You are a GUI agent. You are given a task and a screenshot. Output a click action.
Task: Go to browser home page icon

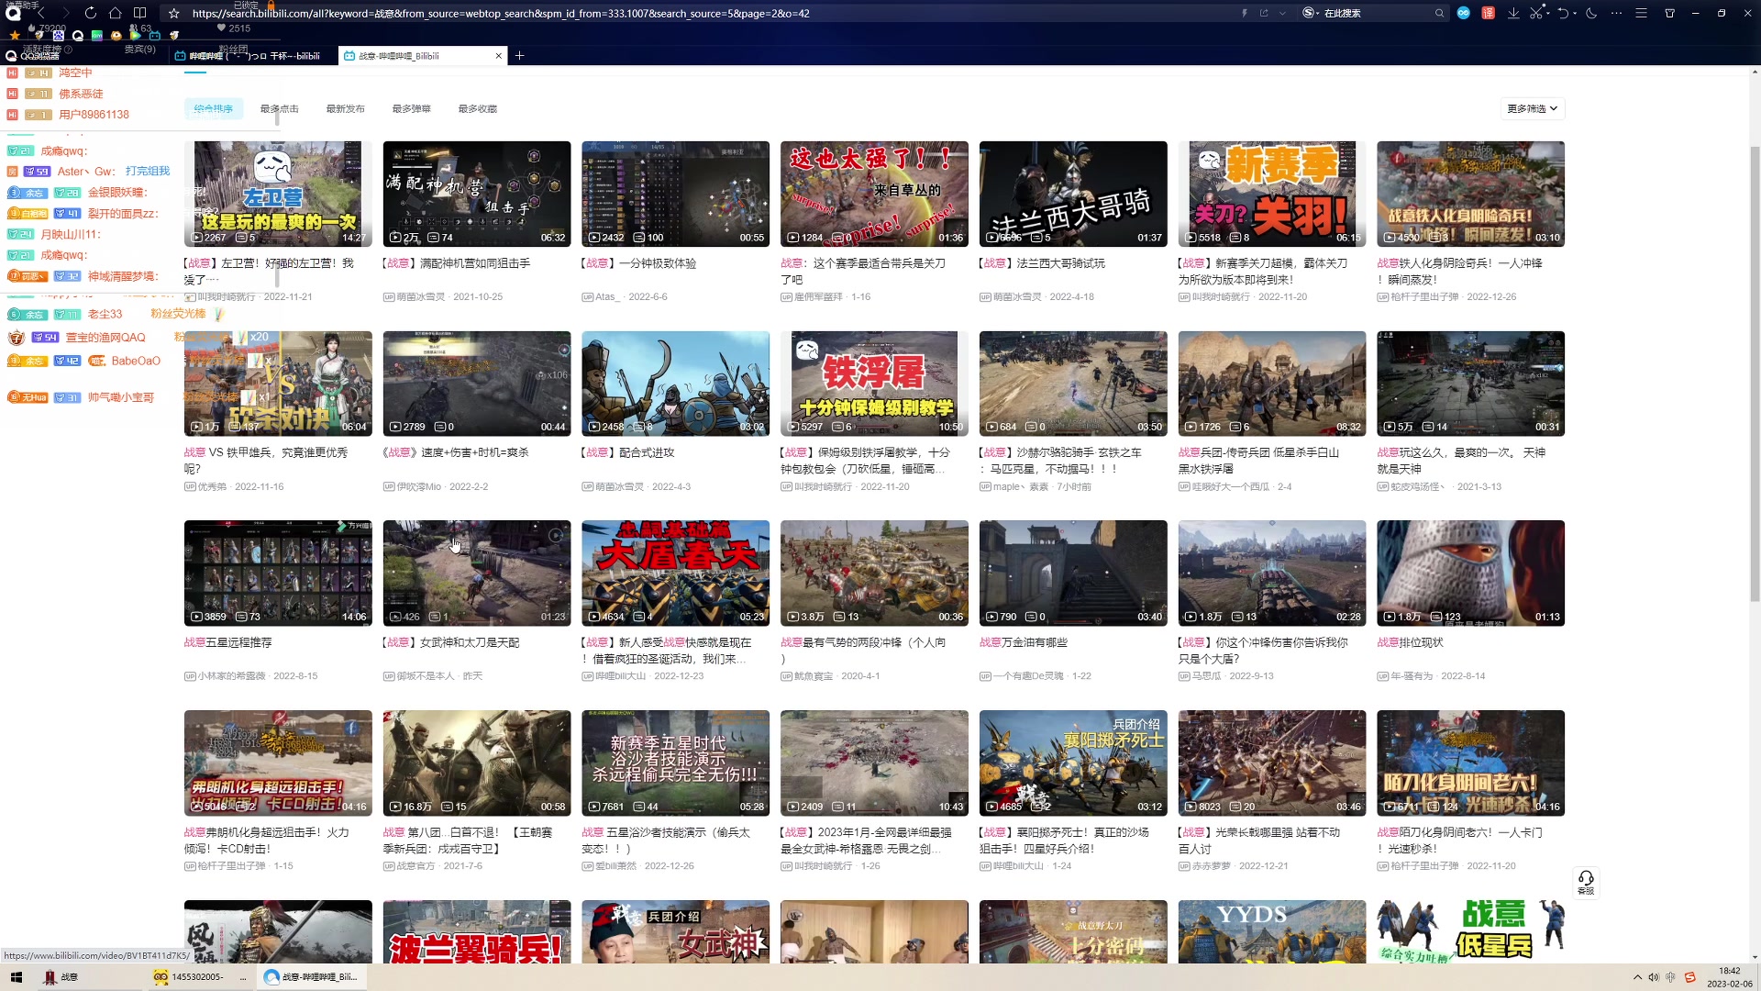[115, 13]
